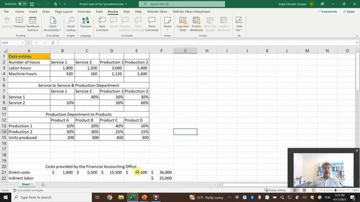This screenshot has height=202, width=360.
Task: Click Accessibility: Investigate in status bar
Action: [28, 190]
